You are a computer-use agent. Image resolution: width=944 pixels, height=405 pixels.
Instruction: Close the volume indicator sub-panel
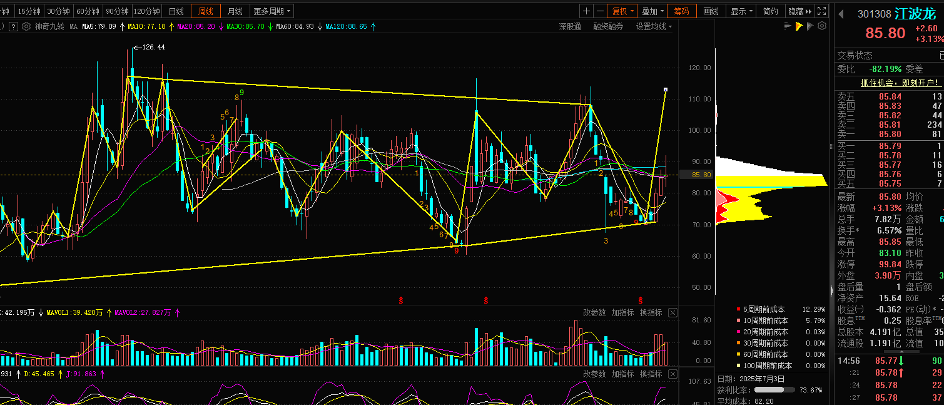click(x=672, y=312)
